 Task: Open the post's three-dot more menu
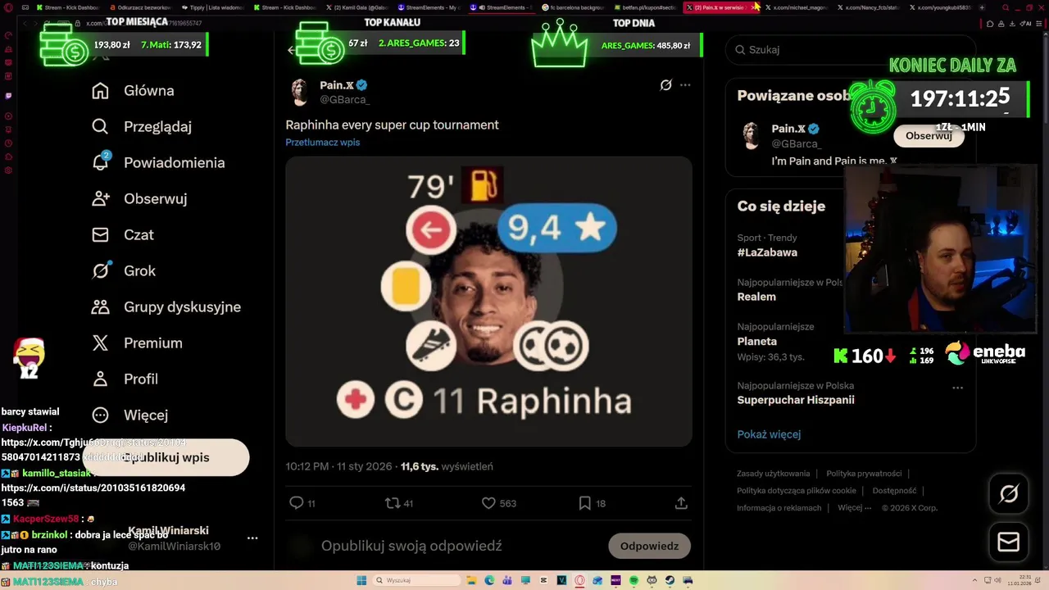pos(685,85)
